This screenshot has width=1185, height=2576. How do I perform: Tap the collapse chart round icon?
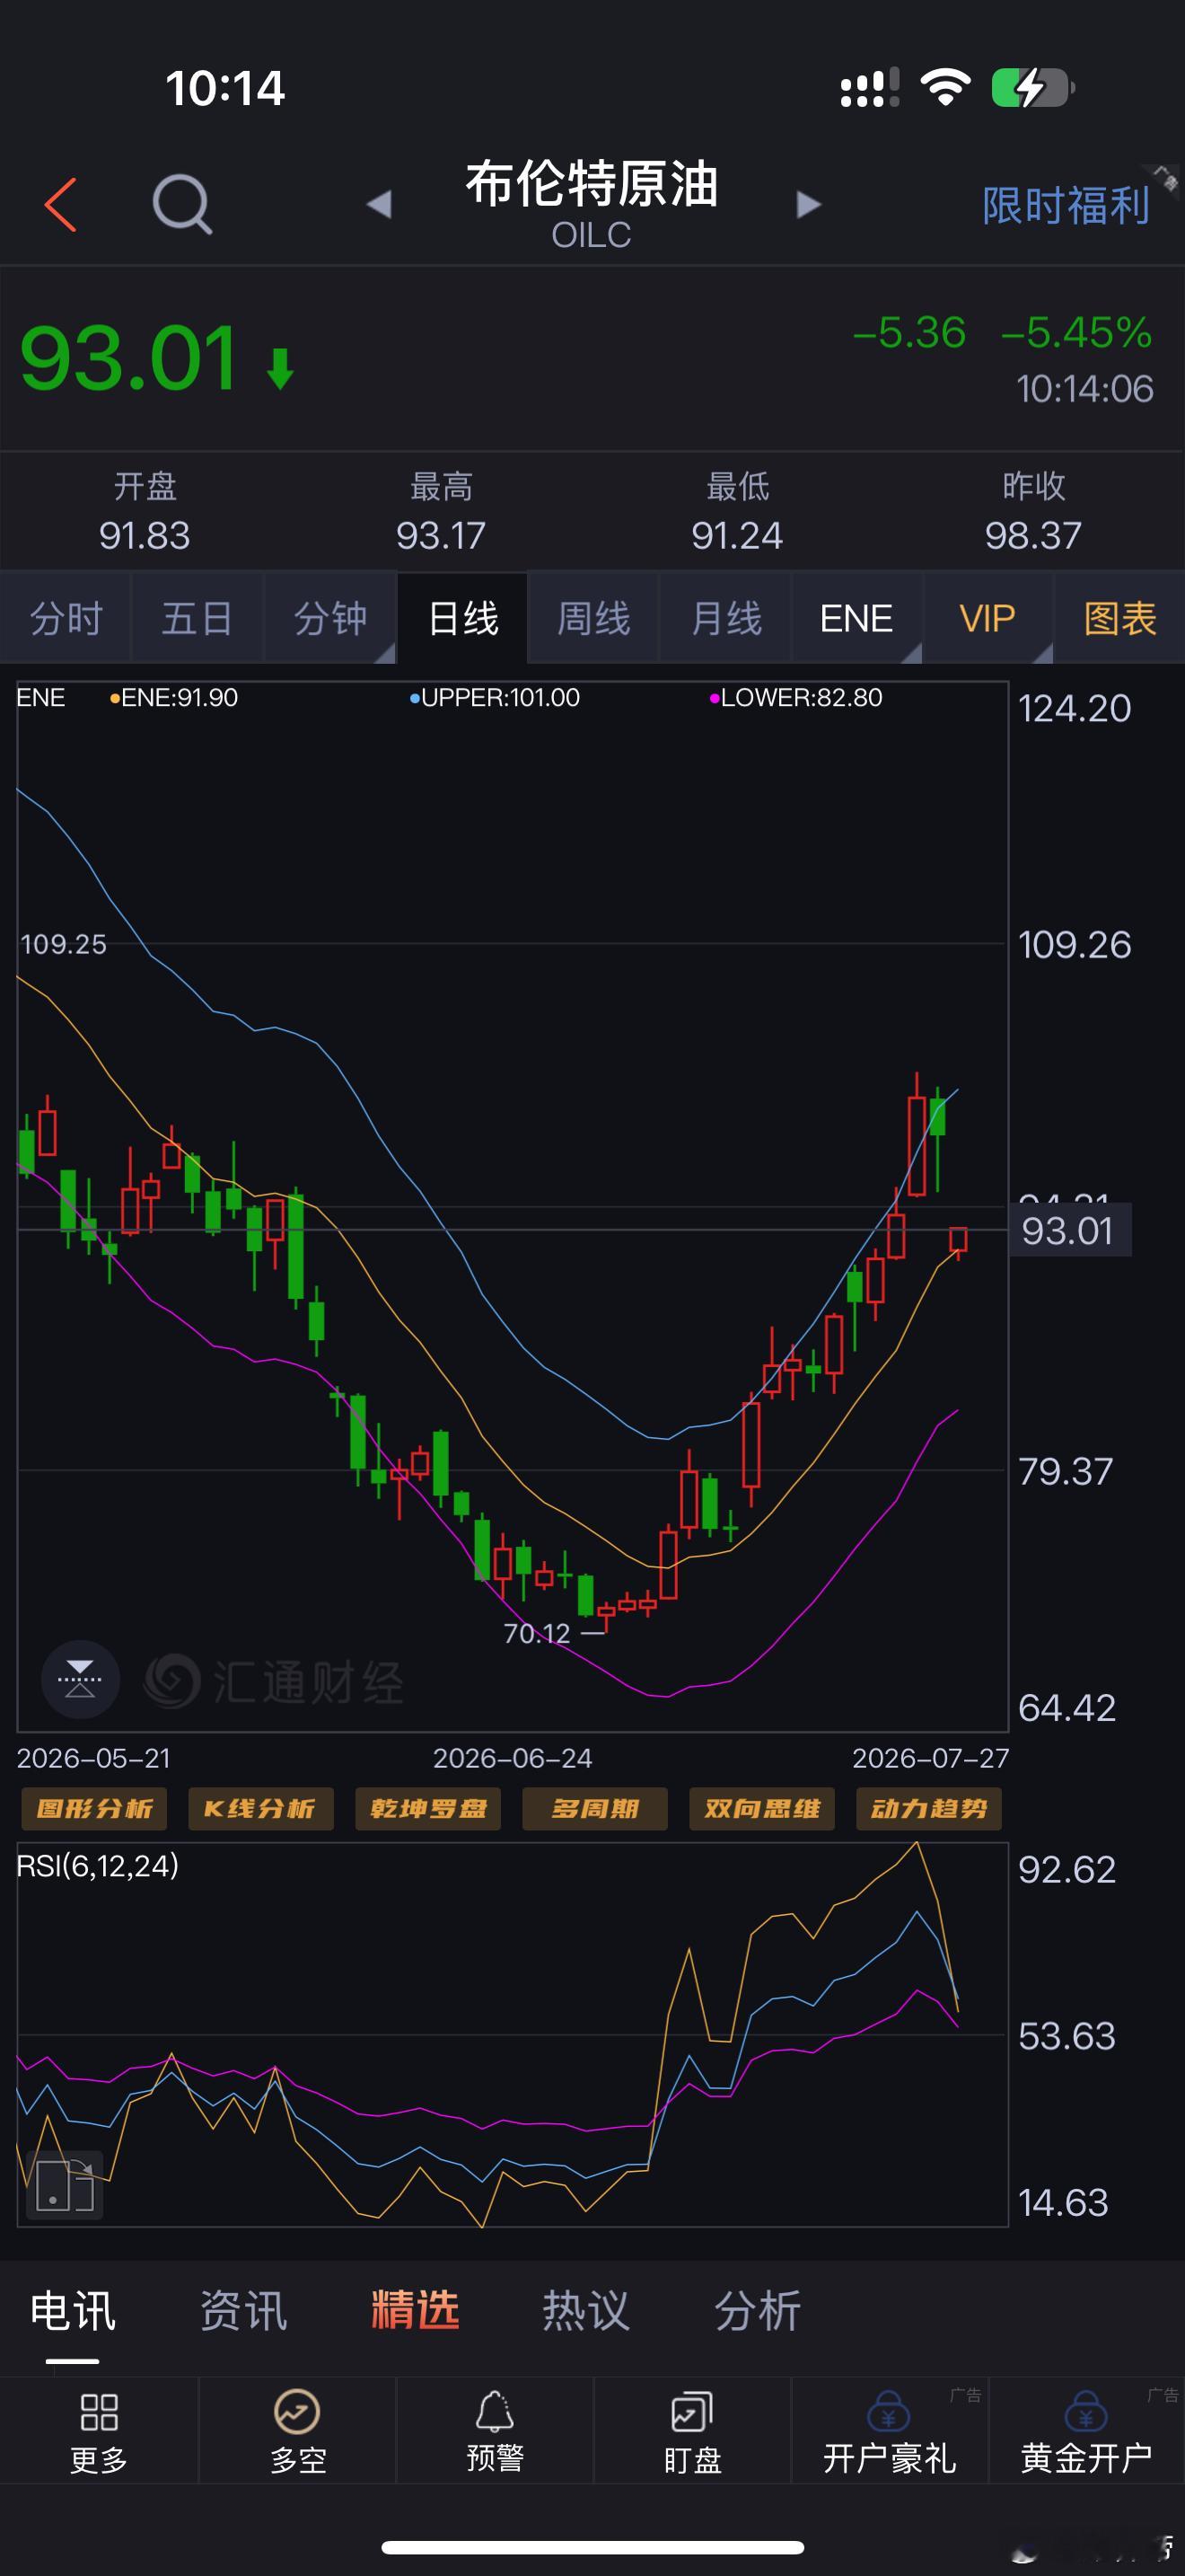point(80,1679)
